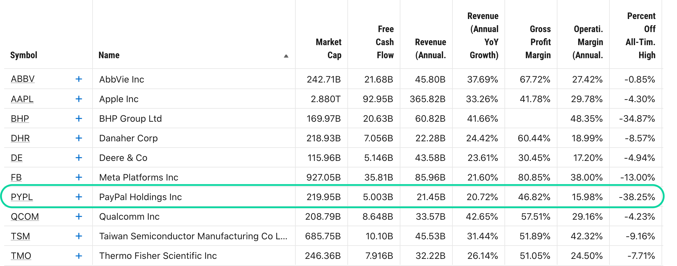Select the BHP Group Ltd name
677x266 pixels.
tap(130, 118)
